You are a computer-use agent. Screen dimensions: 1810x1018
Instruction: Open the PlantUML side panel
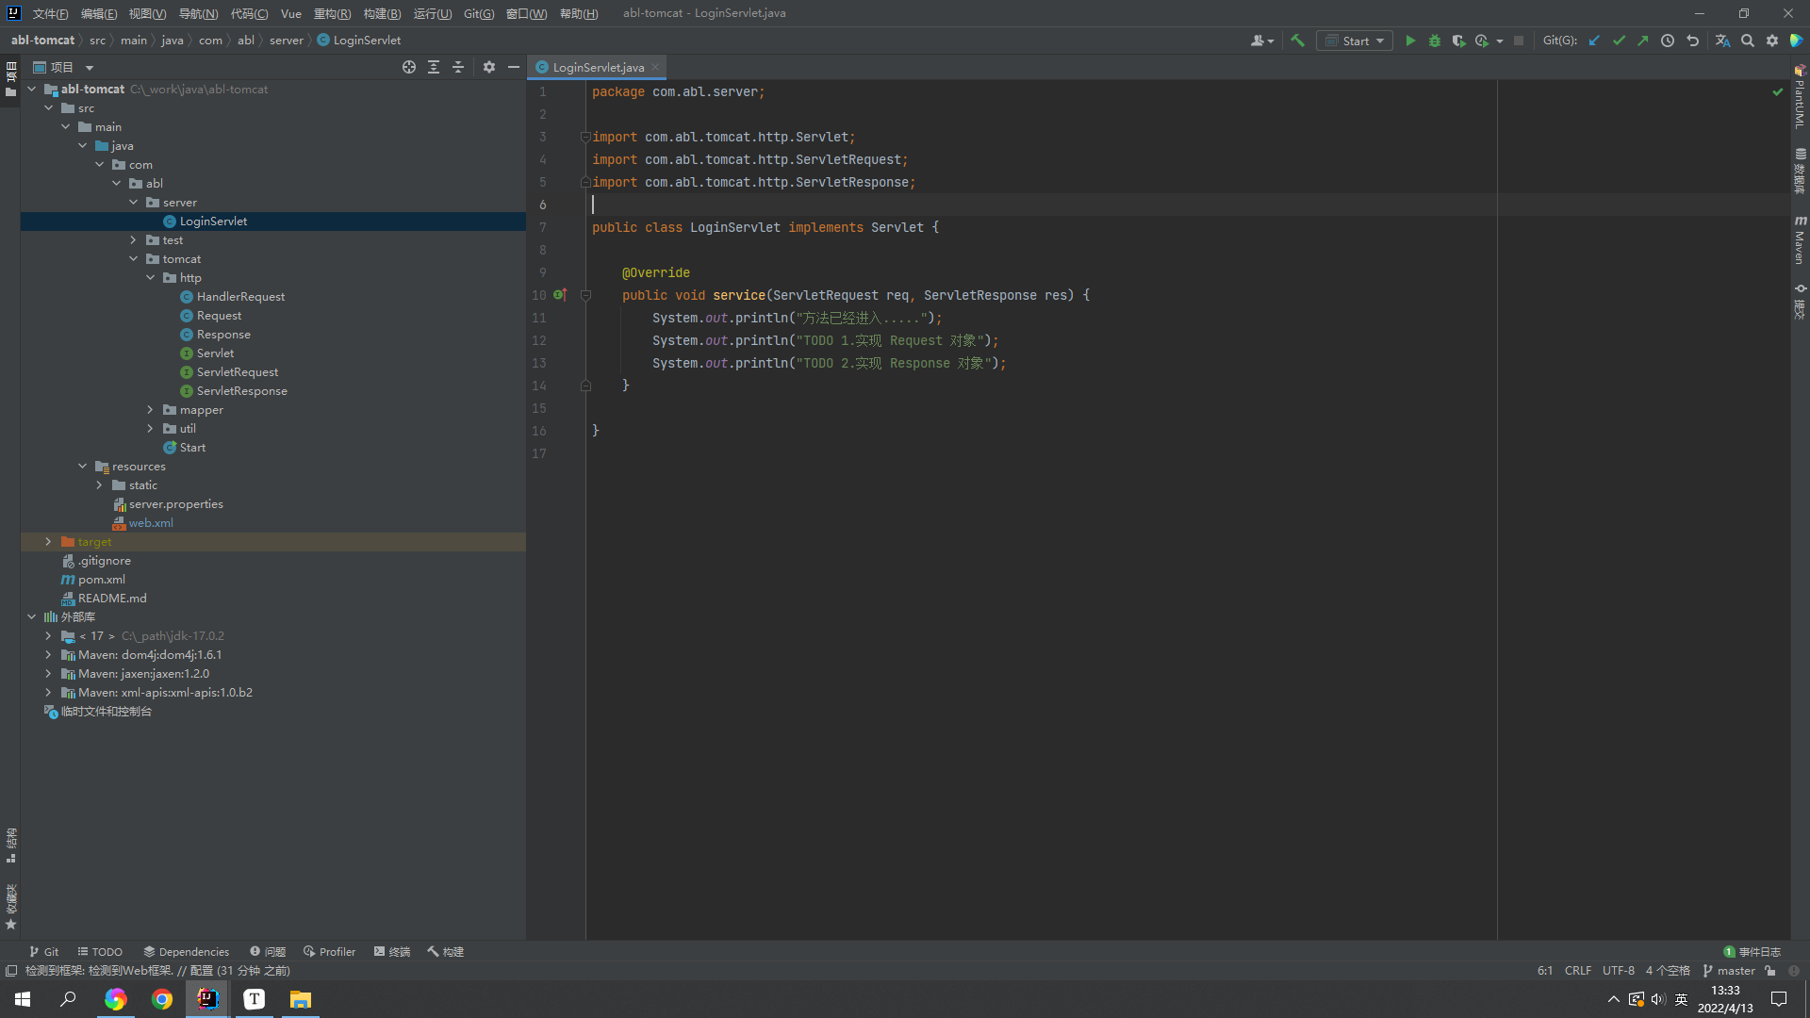click(x=1800, y=96)
